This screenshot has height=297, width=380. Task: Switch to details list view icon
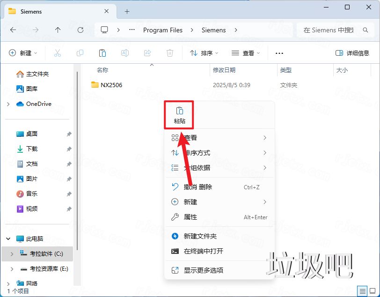point(362,291)
